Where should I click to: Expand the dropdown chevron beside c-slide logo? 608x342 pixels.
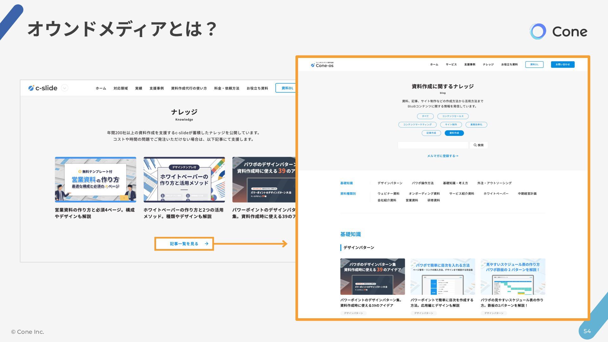[65, 88]
